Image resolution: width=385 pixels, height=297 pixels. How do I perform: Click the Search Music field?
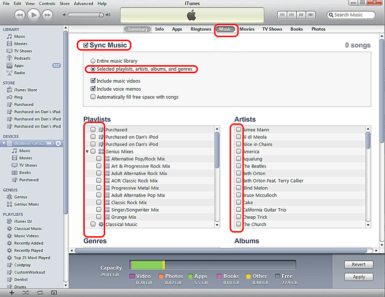(351, 15)
